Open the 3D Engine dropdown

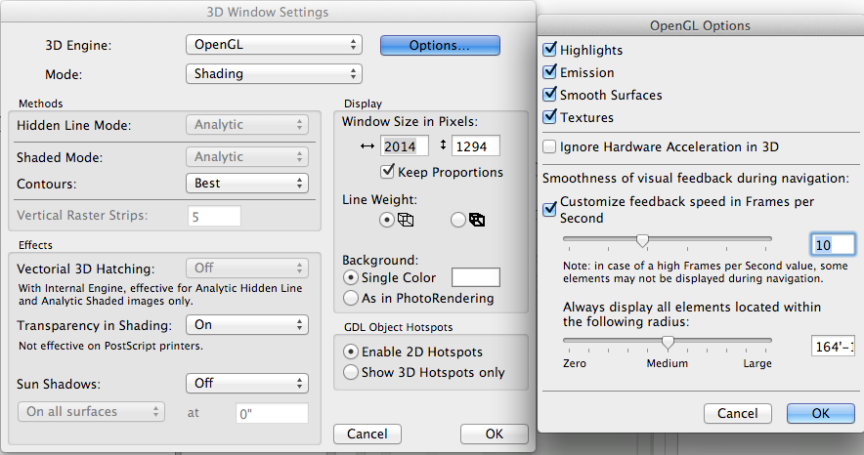pyautogui.click(x=274, y=45)
